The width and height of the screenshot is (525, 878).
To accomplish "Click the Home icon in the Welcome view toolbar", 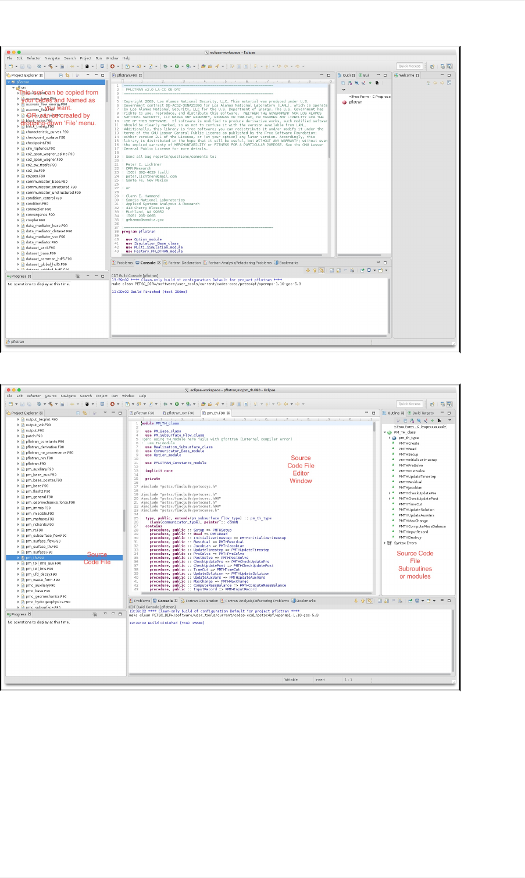I will pyautogui.click(x=428, y=83).
